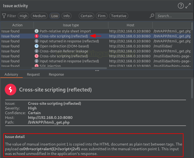
Task: Sort by the Issue type column header
Action: (x=71, y=25)
